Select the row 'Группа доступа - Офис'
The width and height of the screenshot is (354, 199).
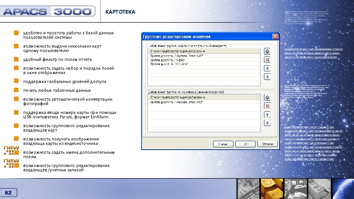pyautogui.click(x=204, y=60)
